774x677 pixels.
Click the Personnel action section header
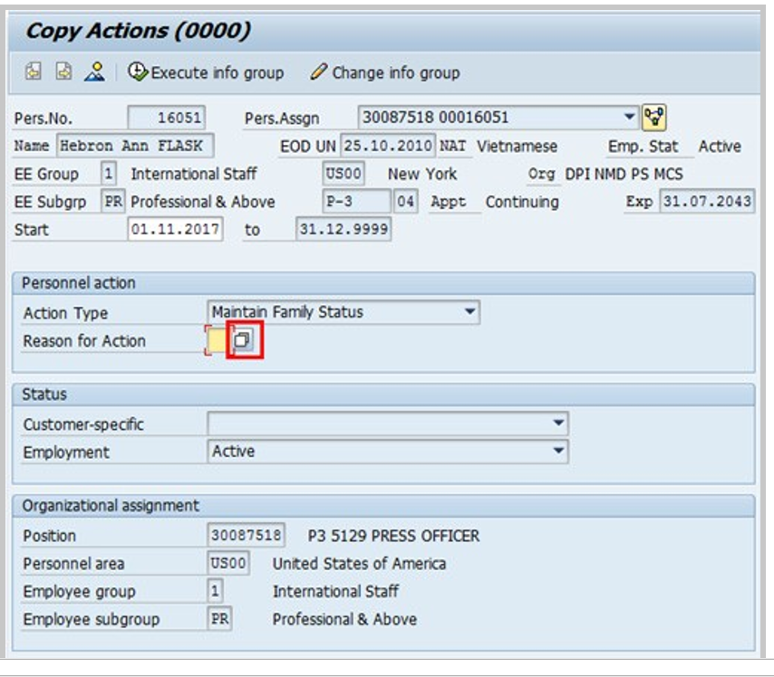(383, 283)
